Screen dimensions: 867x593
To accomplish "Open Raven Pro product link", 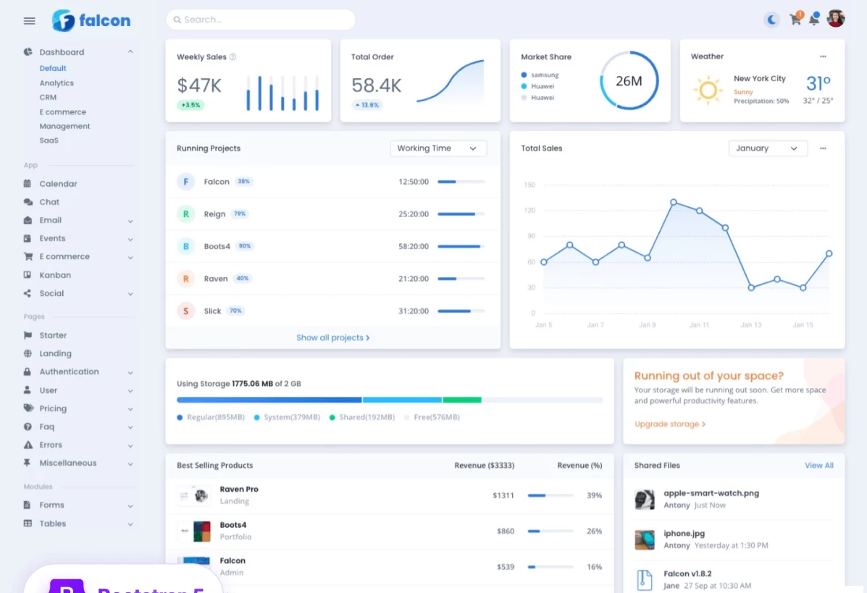I will click(239, 489).
